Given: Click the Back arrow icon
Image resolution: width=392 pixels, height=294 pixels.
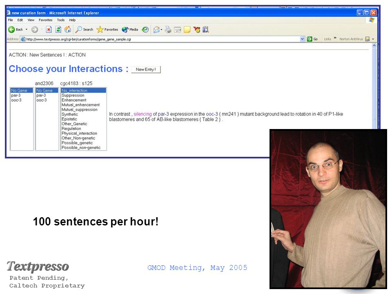Looking at the screenshot, I should click(x=11, y=29).
